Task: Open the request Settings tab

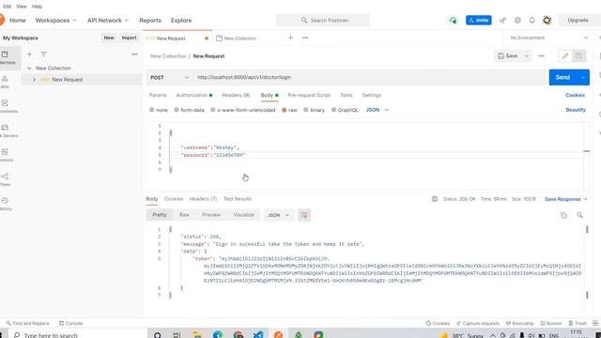Action: coord(372,95)
